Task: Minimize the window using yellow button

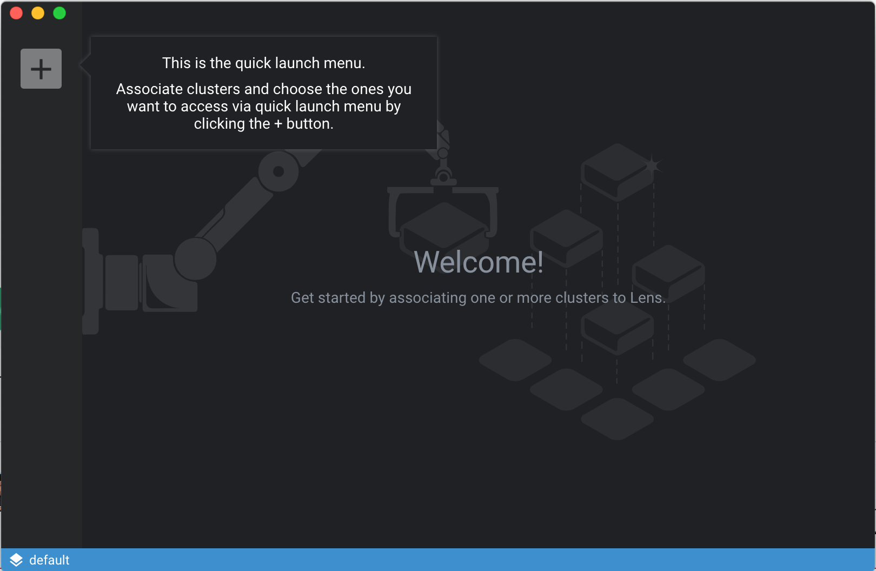Action: click(x=38, y=13)
